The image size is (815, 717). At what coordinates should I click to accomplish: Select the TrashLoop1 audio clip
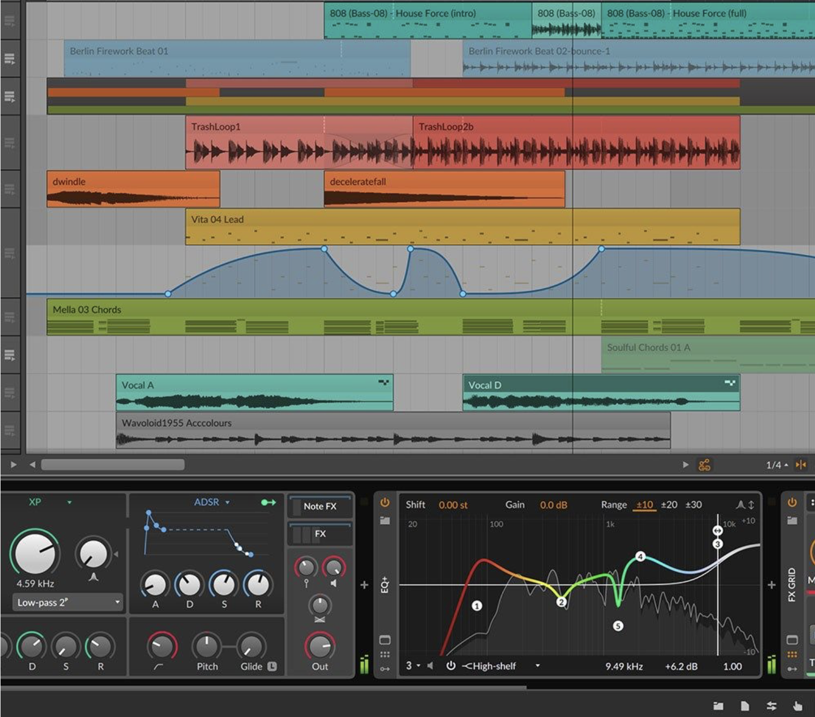(299, 142)
